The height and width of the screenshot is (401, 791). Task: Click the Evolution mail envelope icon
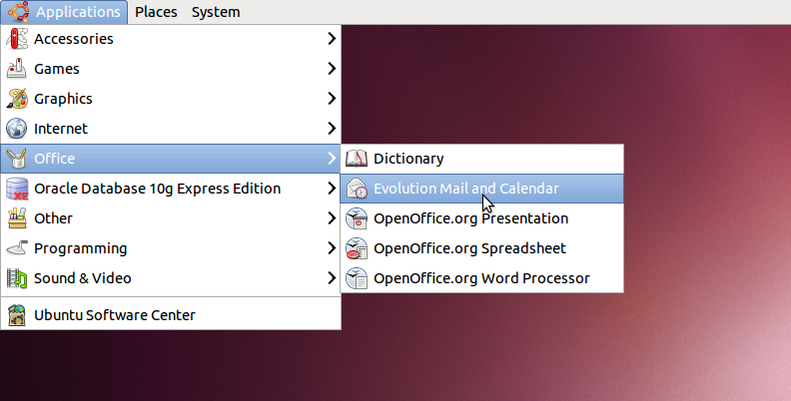(357, 189)
